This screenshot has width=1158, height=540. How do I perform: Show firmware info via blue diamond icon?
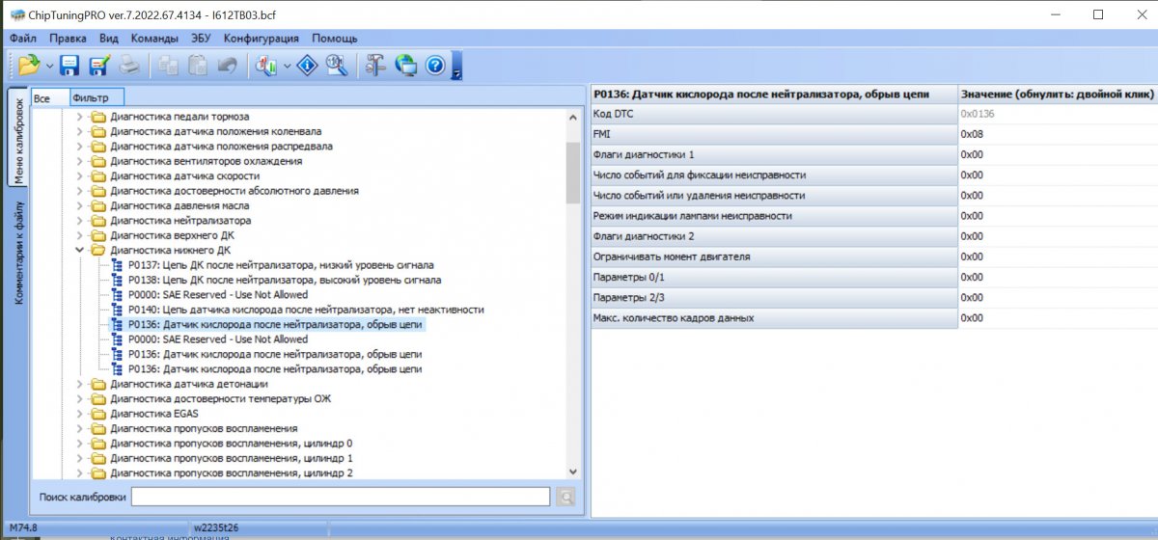tap(306, 66)
